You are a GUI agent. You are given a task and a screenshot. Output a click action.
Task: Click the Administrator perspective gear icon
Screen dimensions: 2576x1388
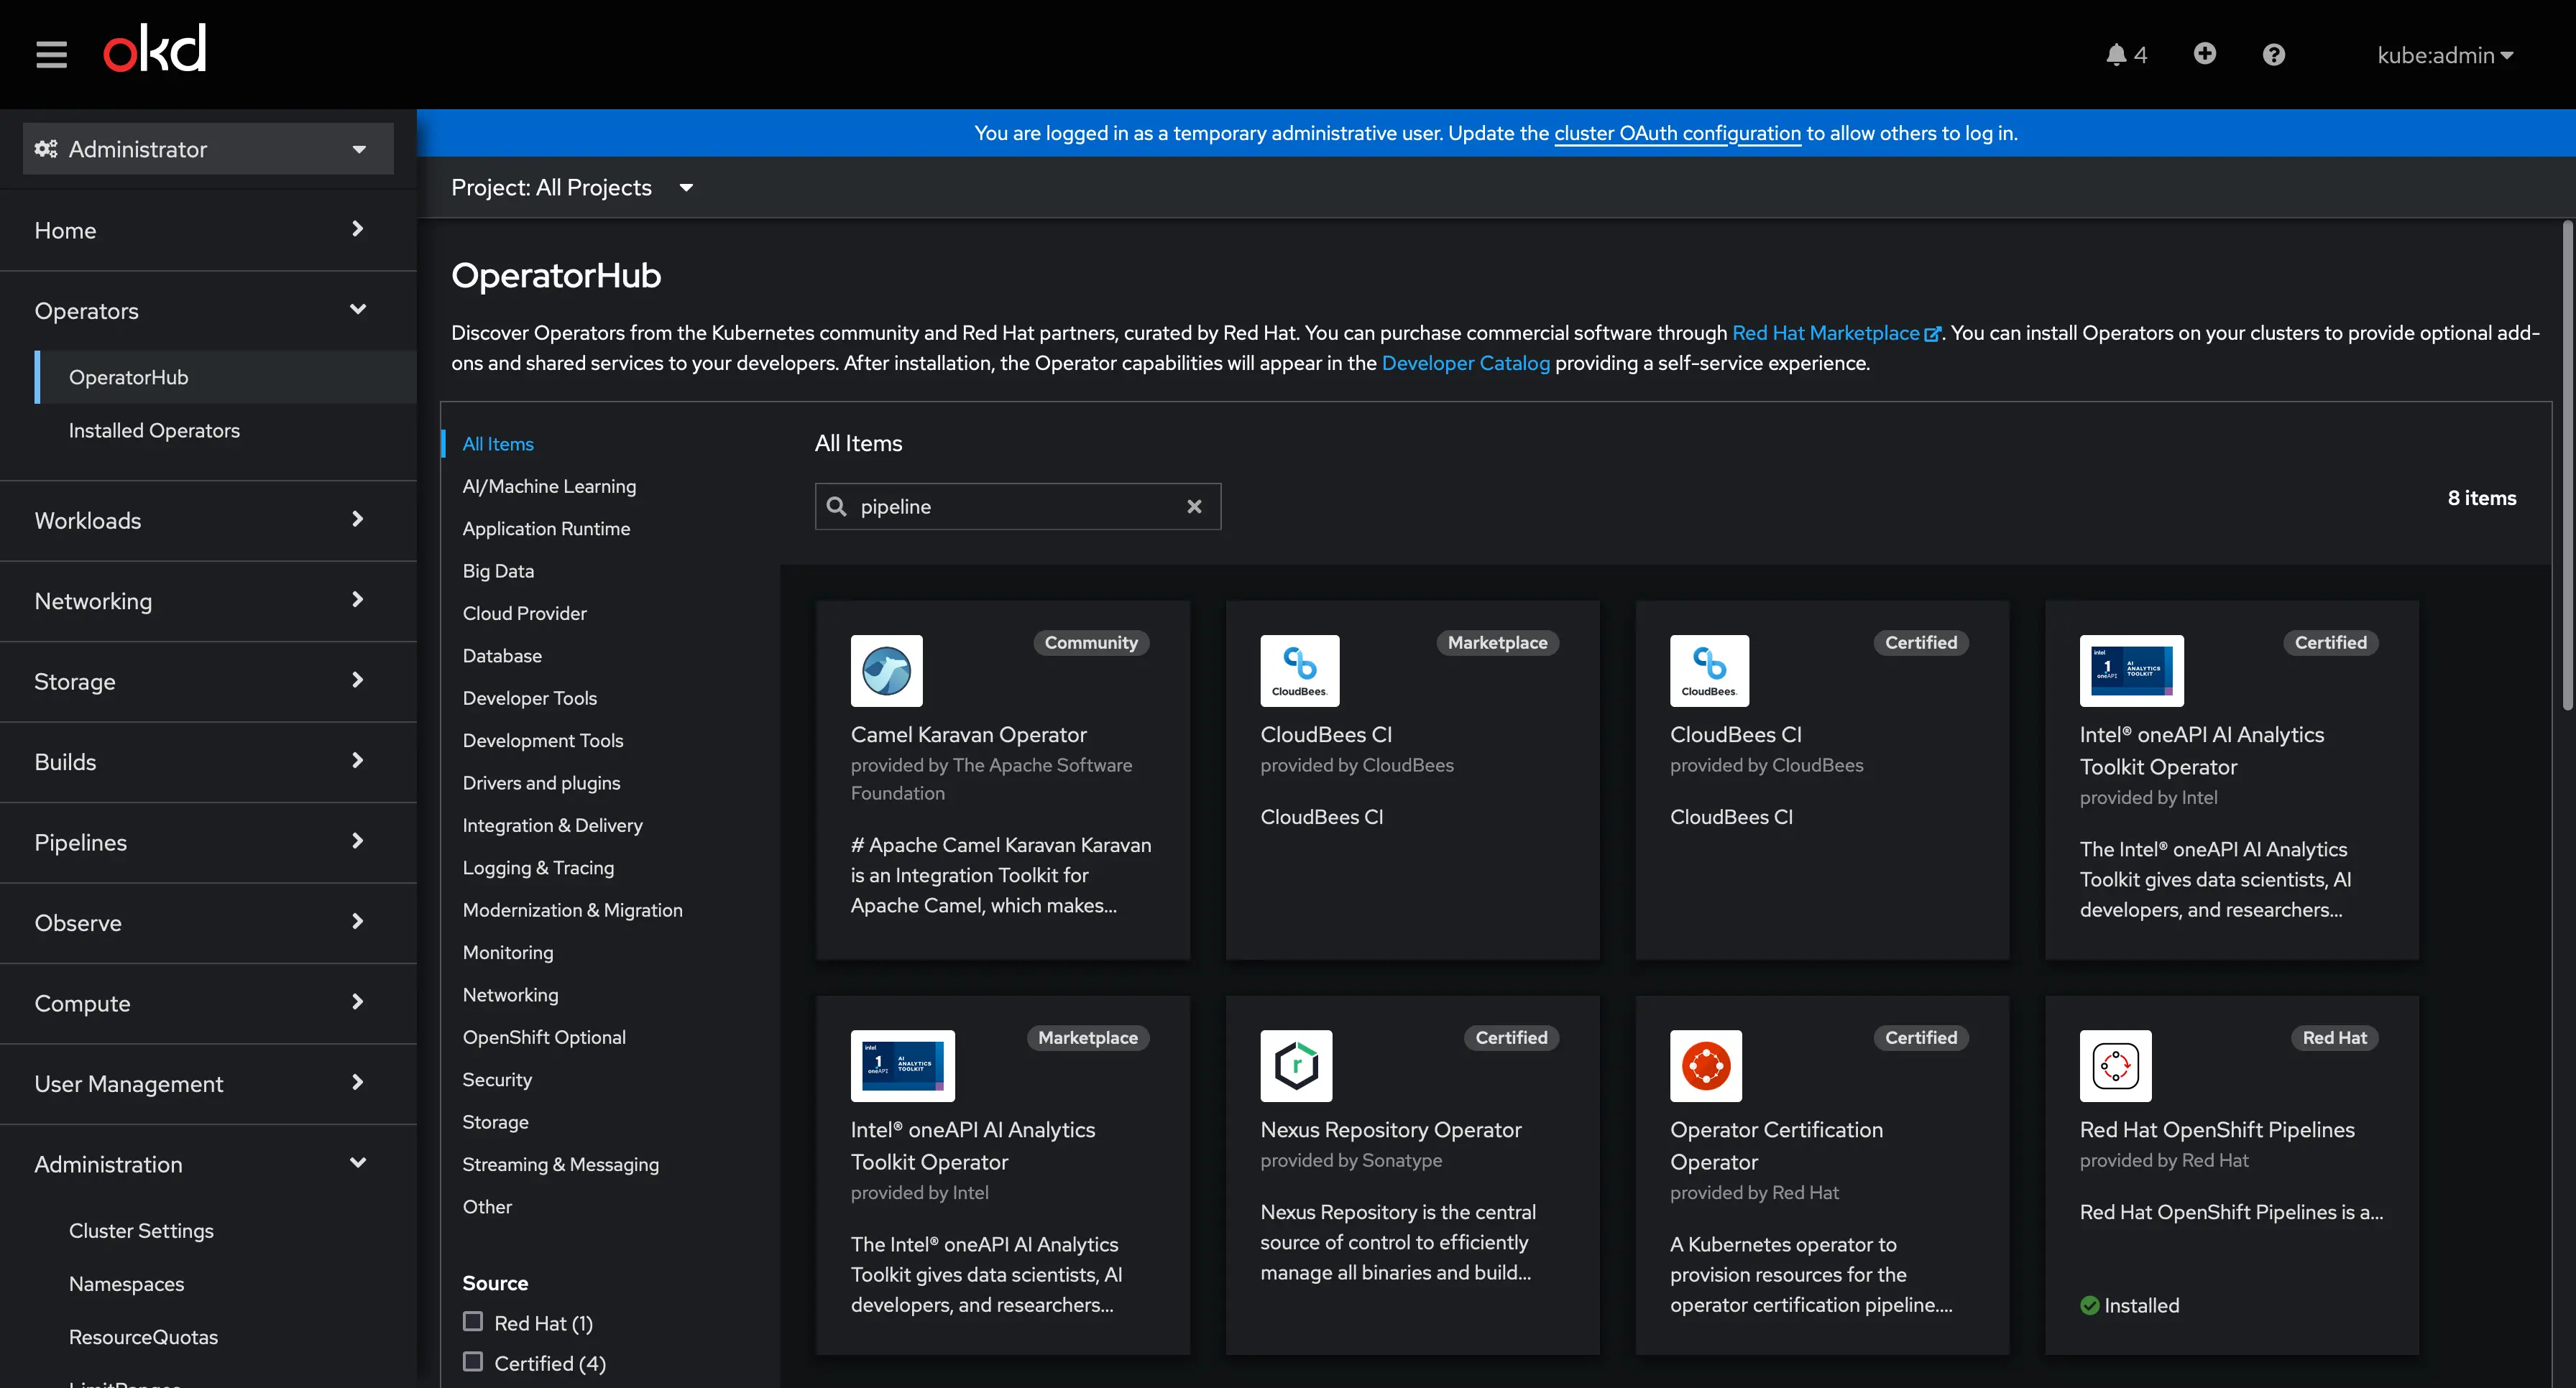(x=45, y=149)
